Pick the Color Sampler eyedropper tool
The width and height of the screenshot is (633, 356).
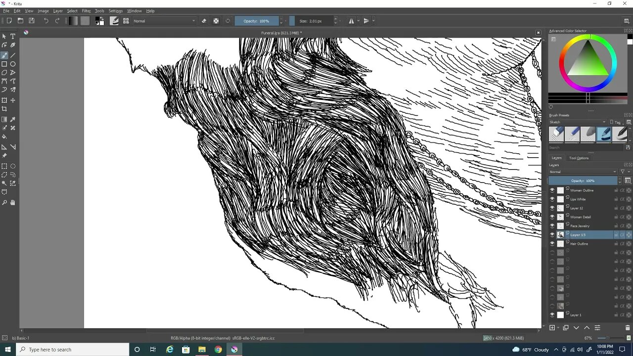pos(13,119)
